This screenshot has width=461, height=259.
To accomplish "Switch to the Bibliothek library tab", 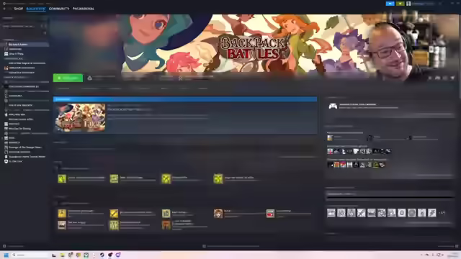I will click(x=36, y=9).
